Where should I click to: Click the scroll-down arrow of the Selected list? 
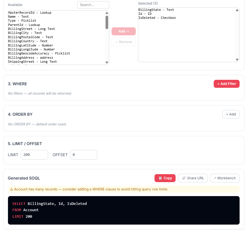[x=237, y=60]
